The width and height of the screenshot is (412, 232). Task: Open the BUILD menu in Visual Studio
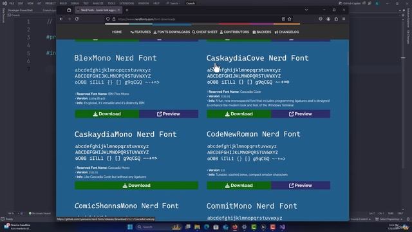click(63, 3)
